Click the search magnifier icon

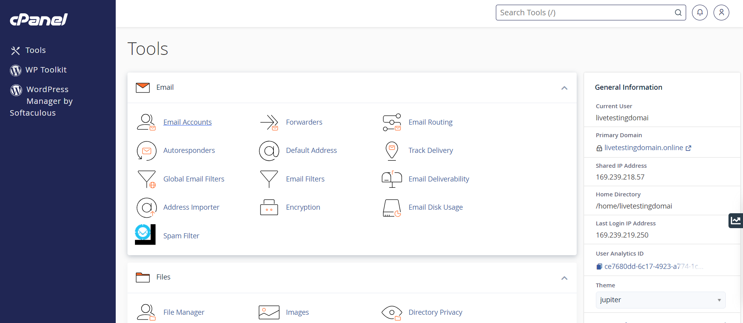click(x=678, y=13)
